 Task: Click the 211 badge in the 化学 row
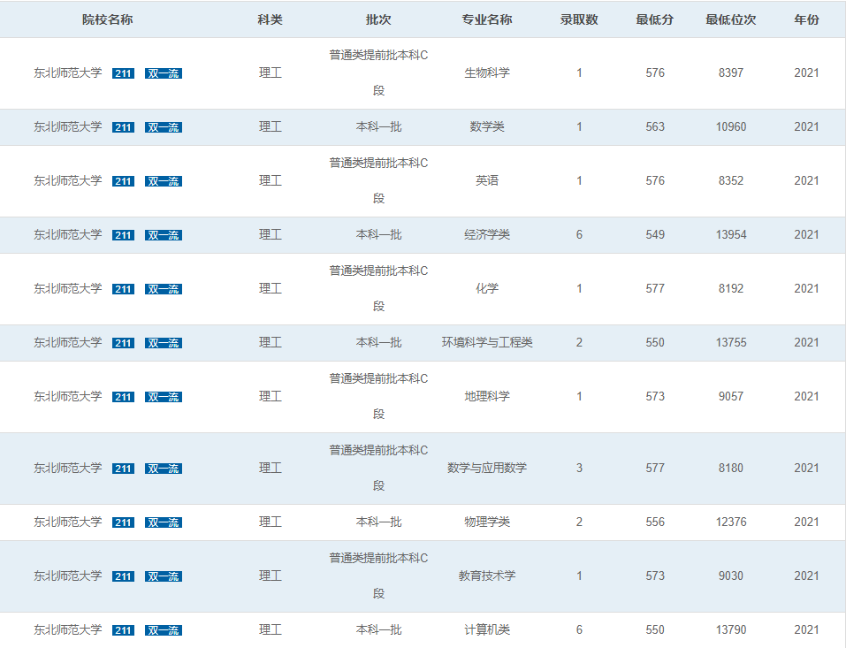(123, 289)
